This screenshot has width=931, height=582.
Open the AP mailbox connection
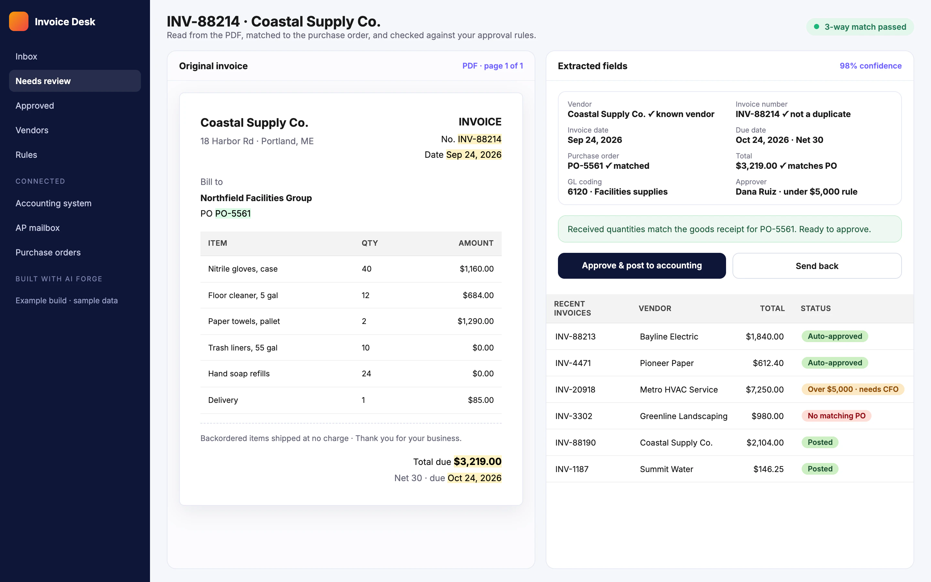point(75,228)
